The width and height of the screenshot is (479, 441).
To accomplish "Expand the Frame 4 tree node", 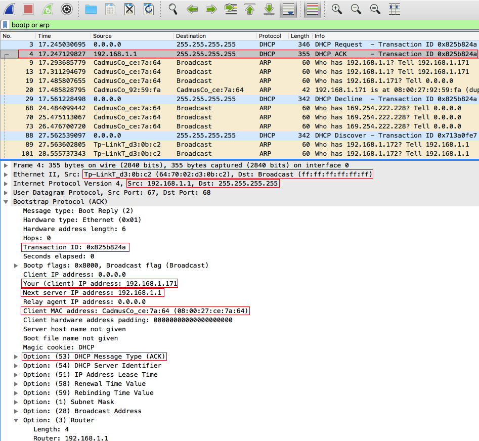I will pyautogui.click(x=6, y=165).
